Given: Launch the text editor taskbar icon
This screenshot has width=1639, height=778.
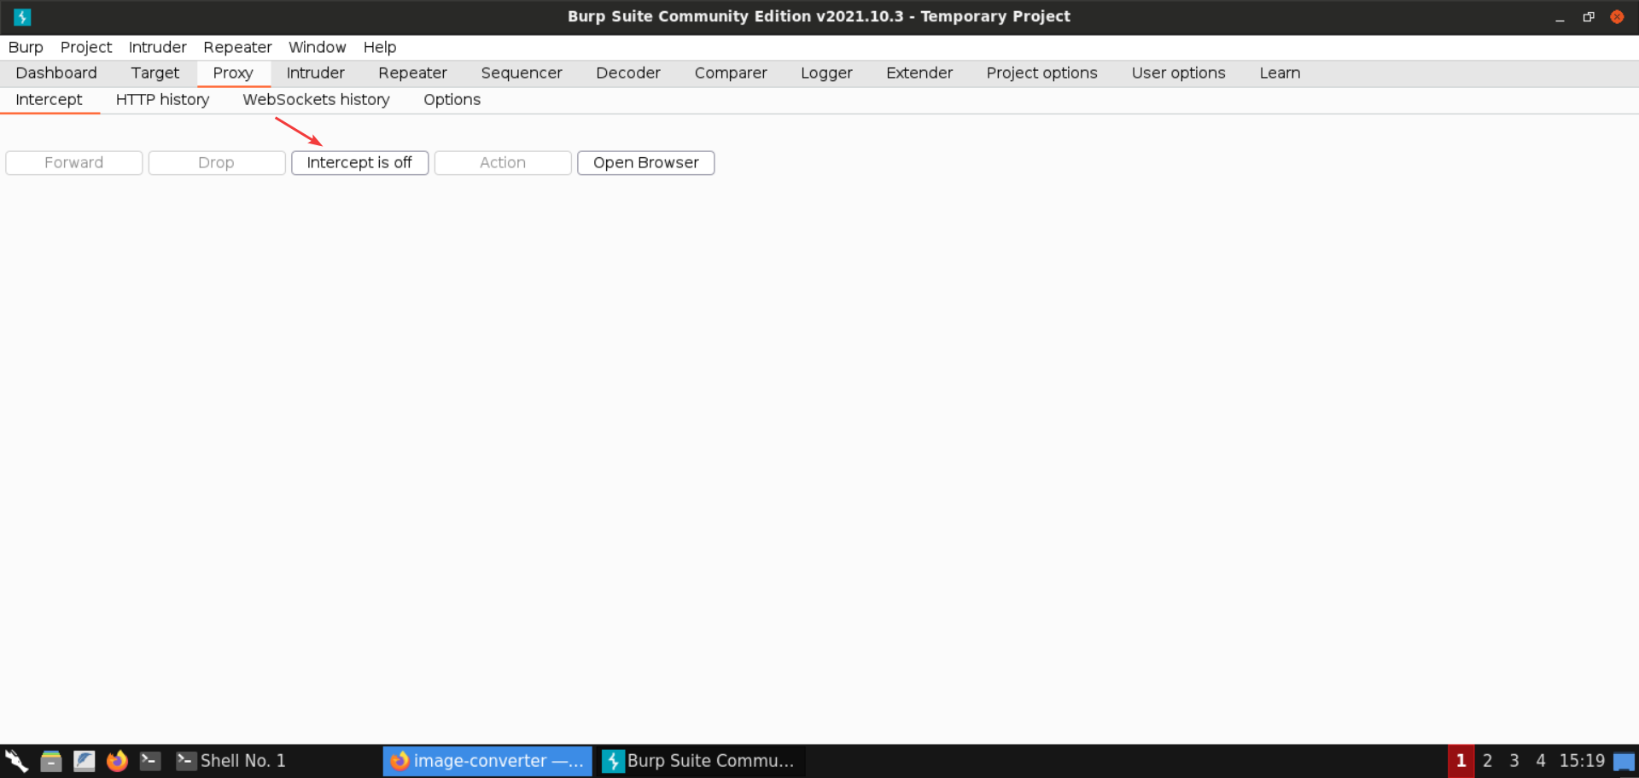Looking at the screenshot, I should click(84, 760).
